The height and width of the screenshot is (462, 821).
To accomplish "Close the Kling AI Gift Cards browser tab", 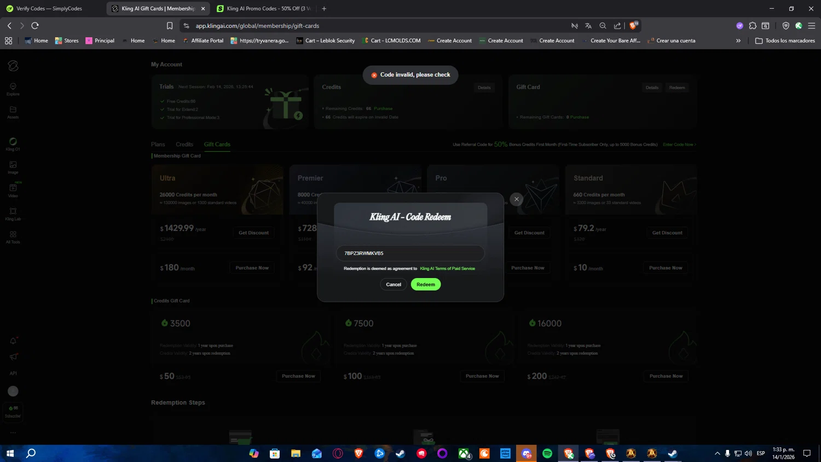I will [x=203, y=9].
